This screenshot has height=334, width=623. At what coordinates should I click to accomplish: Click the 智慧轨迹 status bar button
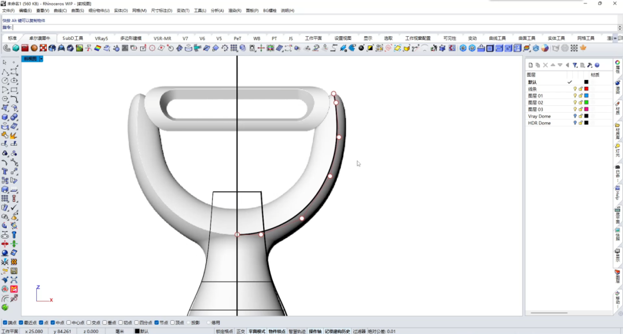pyautogui.click(x=297, y=331)
